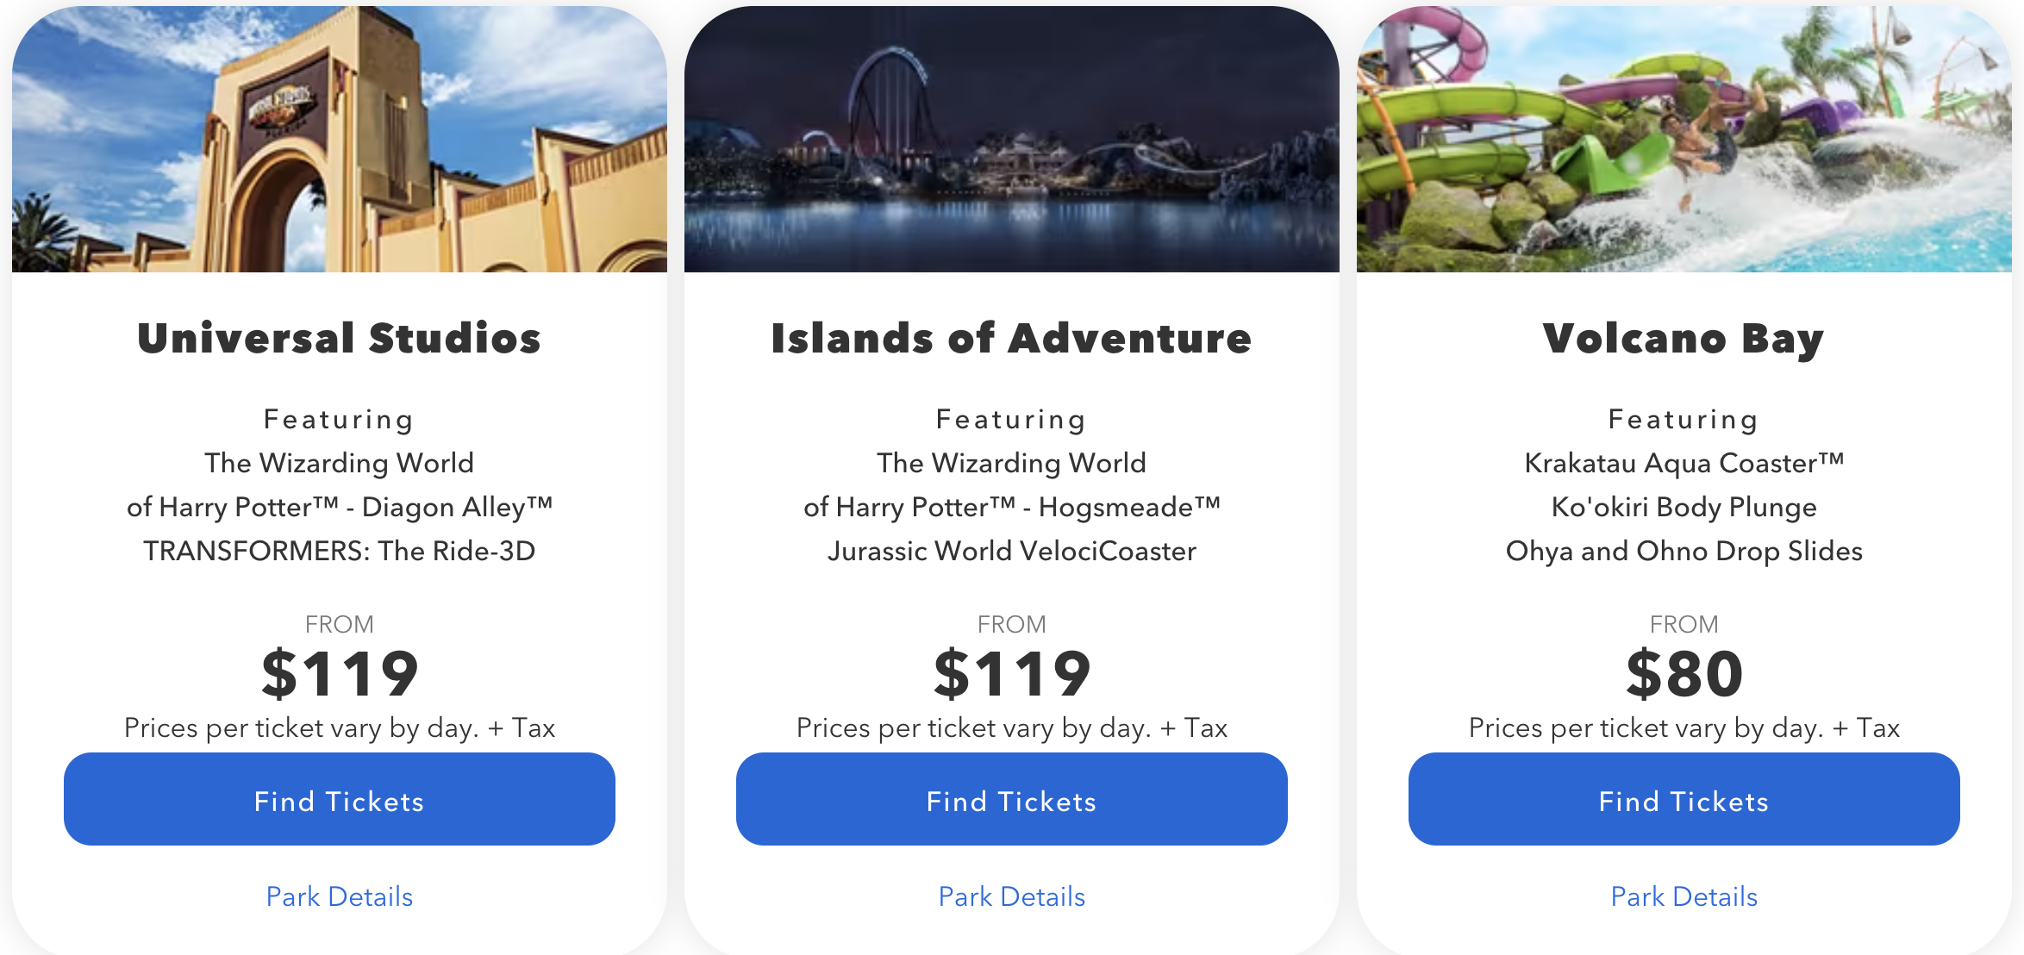Click Jurassic World VelociCoaster text
Viewport: 2024px width, 955px height.
pos(1012,551)
